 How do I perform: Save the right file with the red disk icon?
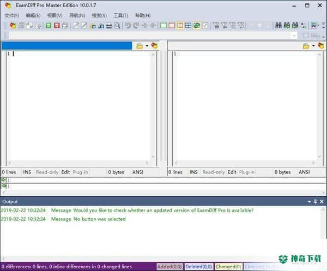coord(57,26)
